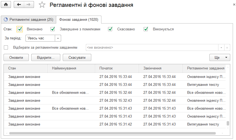The width and height of the screenshot is (236, 140).
Task: Open the Ще dropdown menu
Action: tap(220, 57)
